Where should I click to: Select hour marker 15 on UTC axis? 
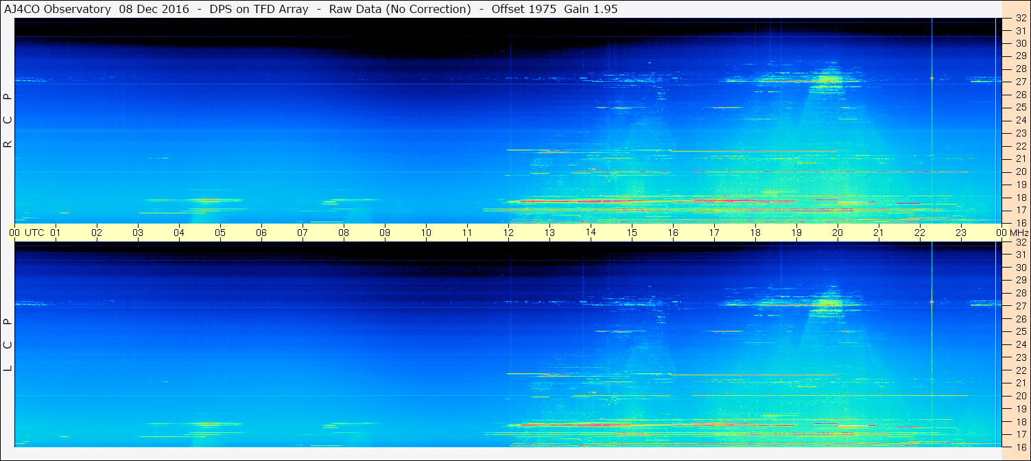632,233
